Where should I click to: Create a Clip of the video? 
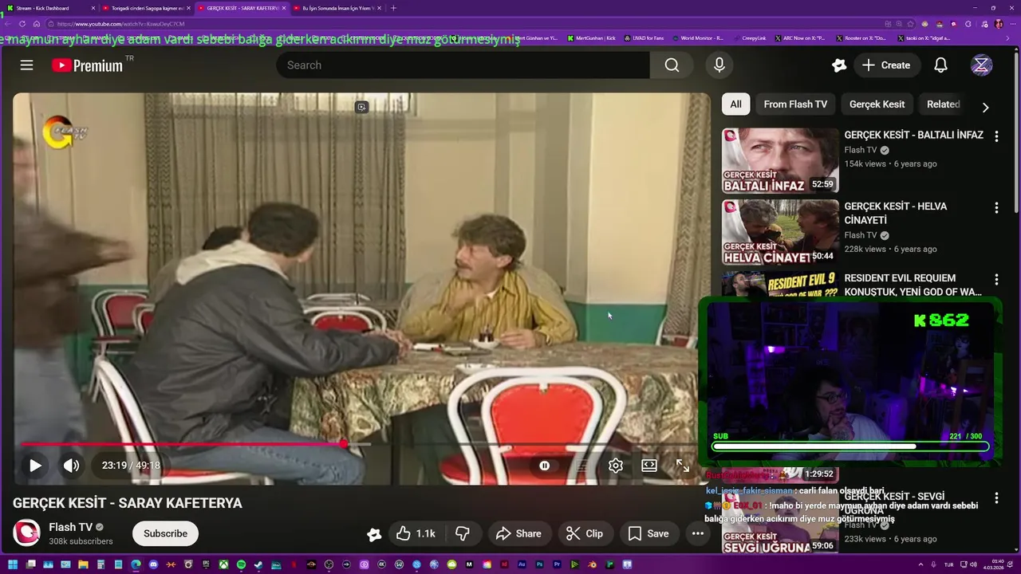click(585, 533)
